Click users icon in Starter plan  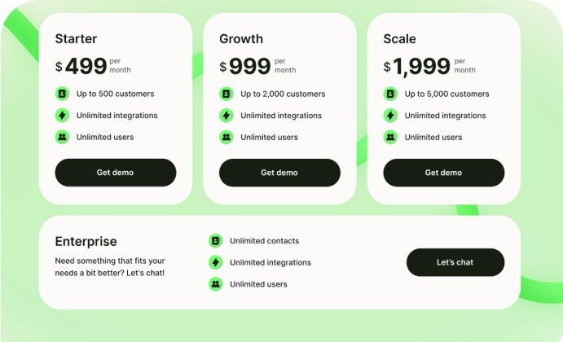(62, 137)
